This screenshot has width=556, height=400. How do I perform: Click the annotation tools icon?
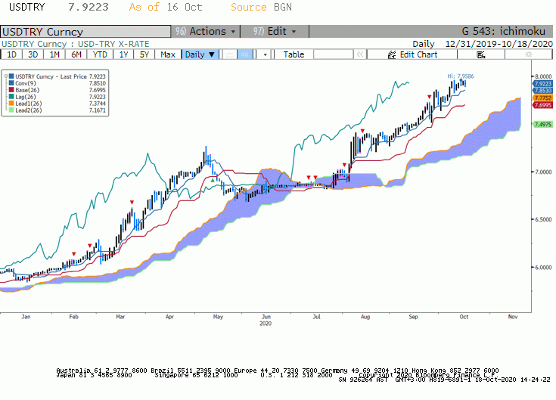[481, 54]
